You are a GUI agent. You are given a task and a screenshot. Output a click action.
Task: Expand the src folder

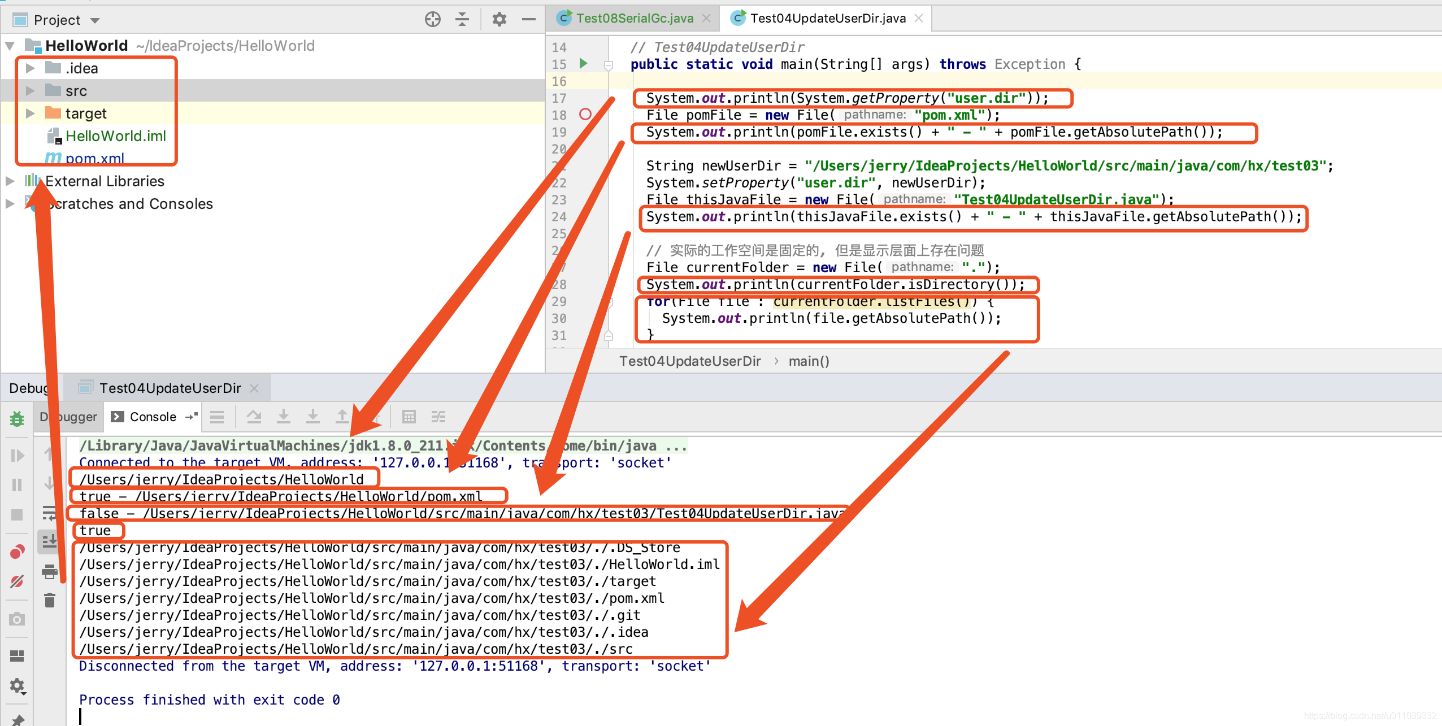click(30, 90)
